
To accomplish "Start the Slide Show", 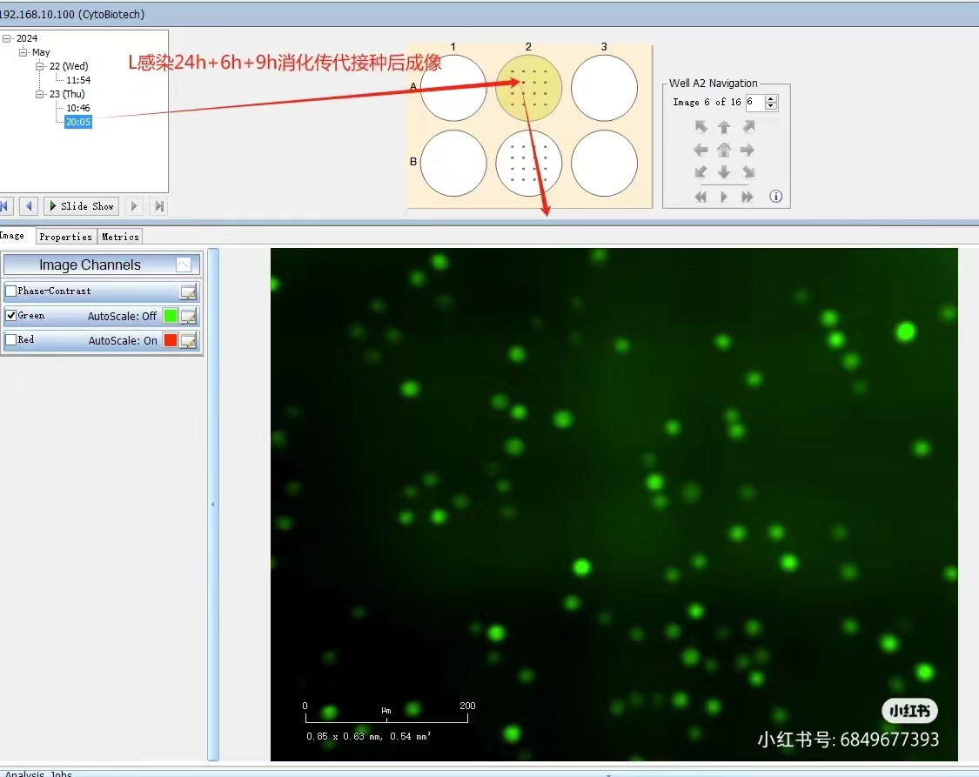I will point(81,206).
